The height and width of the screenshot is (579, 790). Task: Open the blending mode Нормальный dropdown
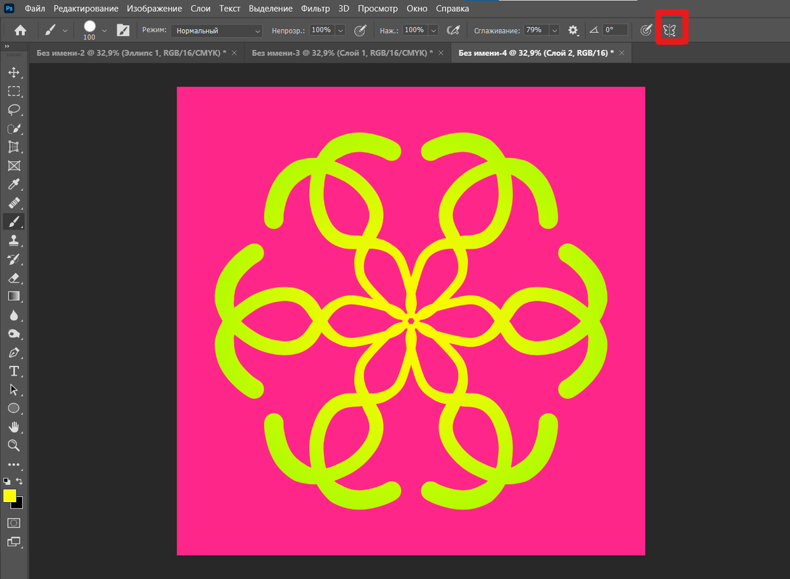pyautogui.click(x=217, y=30)
